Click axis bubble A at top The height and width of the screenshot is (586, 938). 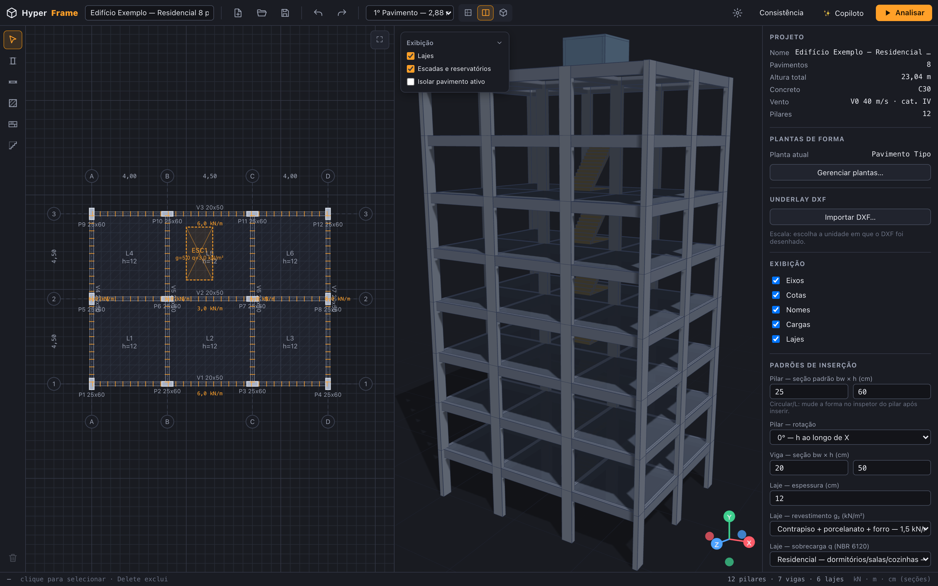pyautogui.click(x=91, y=176)
